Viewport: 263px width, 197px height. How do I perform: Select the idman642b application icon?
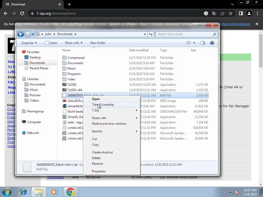pyautogui.click(x=64, y=106)
